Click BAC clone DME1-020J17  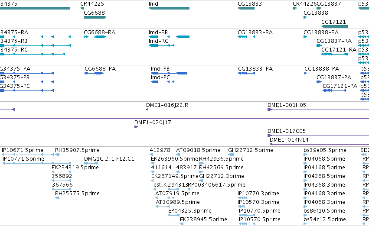click(251, 127)
